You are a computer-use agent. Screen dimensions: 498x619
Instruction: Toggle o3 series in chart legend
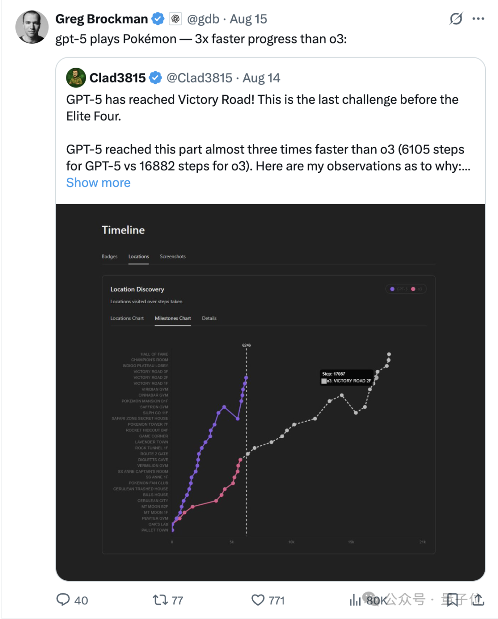[417, 289]
